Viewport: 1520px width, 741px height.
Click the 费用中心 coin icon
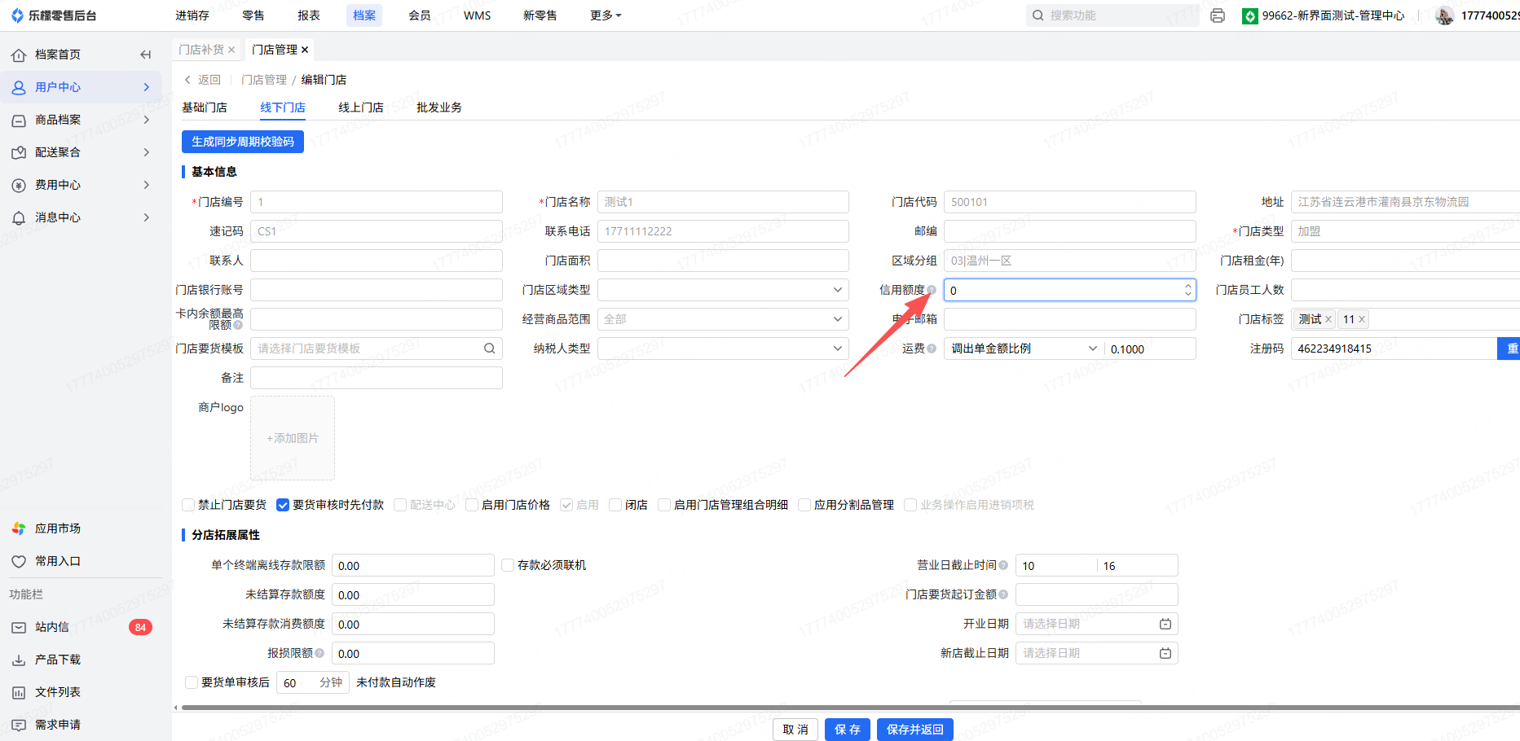19,185
